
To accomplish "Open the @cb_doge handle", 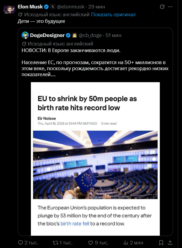I will click(x=90, y=36).
